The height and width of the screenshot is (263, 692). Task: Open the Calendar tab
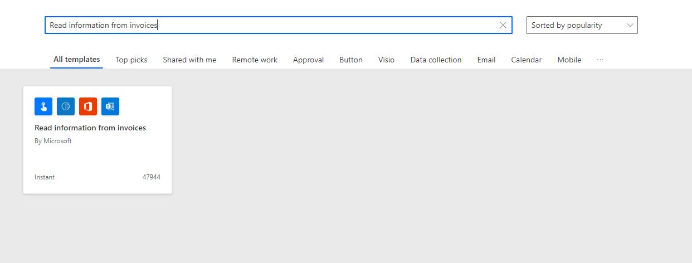(527, 60)
